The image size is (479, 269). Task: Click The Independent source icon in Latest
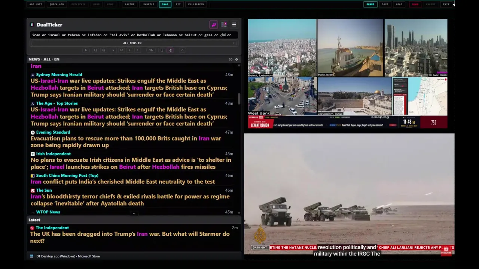click(x=32, y=228)
